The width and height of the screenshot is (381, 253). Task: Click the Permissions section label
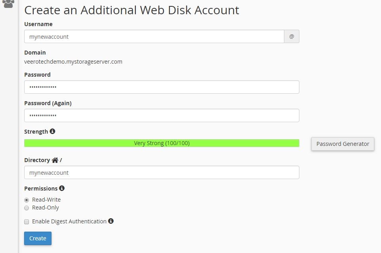41,188
